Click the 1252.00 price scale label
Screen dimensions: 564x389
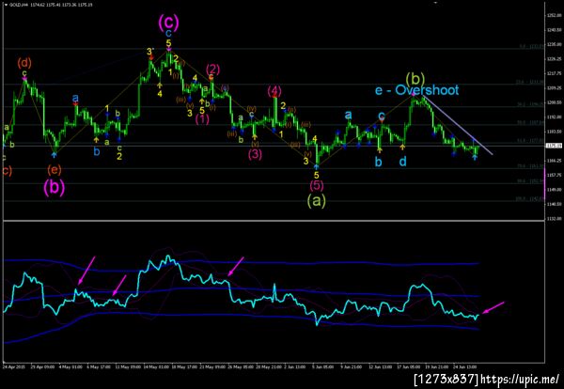555,15
